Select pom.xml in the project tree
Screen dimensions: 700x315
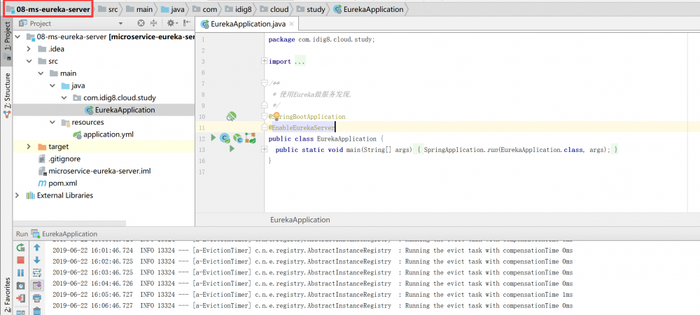(62, 183)
